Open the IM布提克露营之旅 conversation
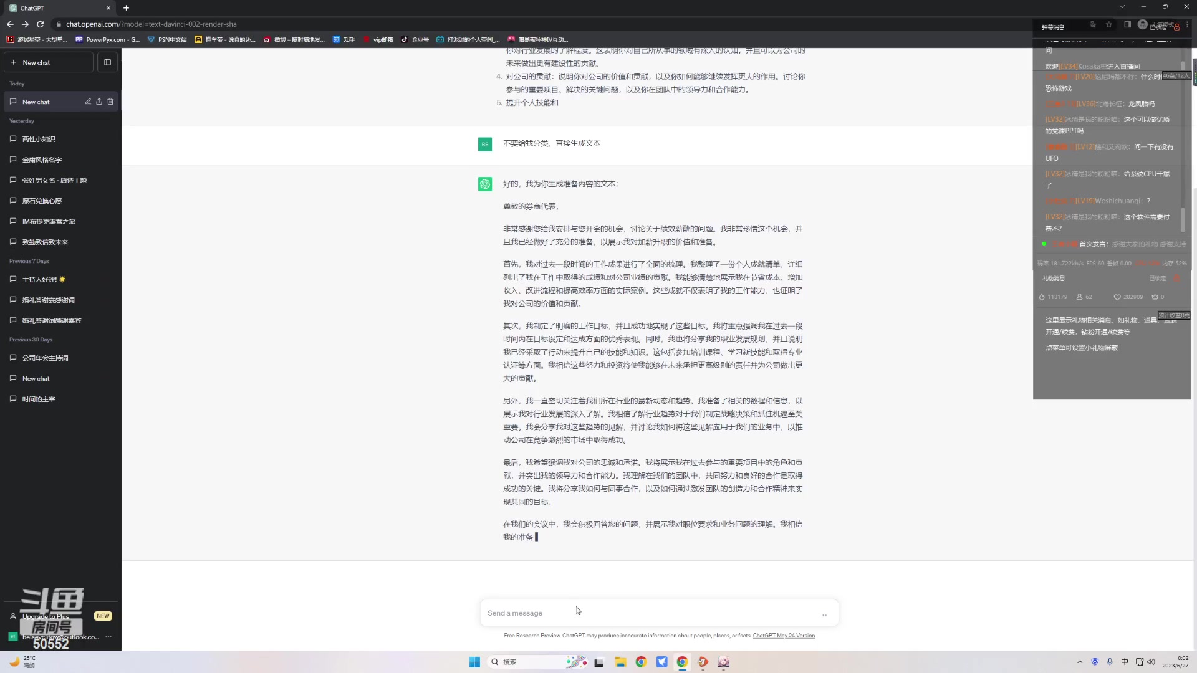 [x=60, y=221]
